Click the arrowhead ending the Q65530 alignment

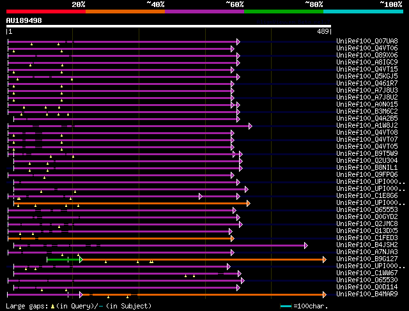[x=243, y=280]
